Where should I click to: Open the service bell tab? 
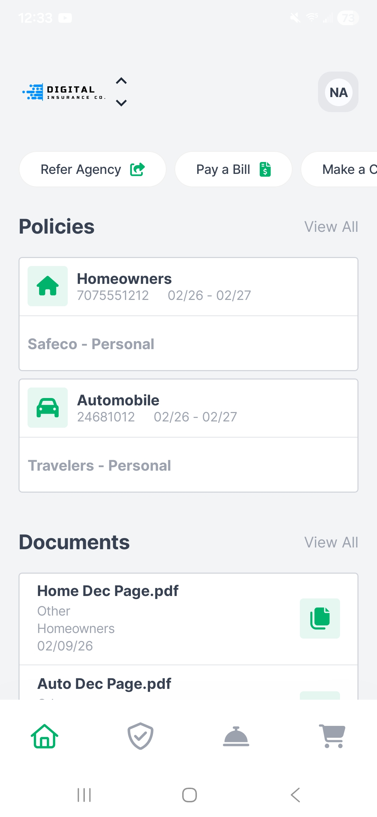click(236, 736)
